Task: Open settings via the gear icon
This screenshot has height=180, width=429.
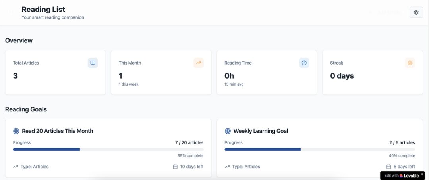Action: click(x=416, y=12)
